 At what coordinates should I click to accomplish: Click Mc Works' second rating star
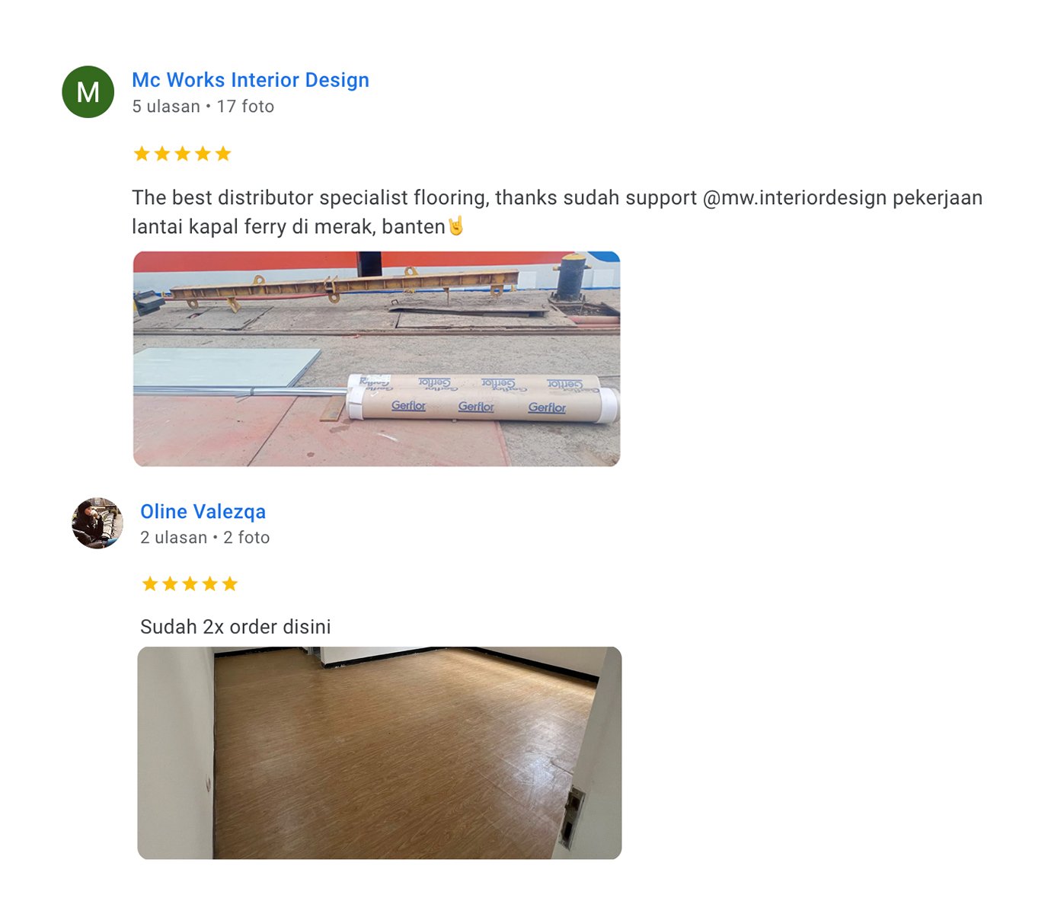[162, 154]
